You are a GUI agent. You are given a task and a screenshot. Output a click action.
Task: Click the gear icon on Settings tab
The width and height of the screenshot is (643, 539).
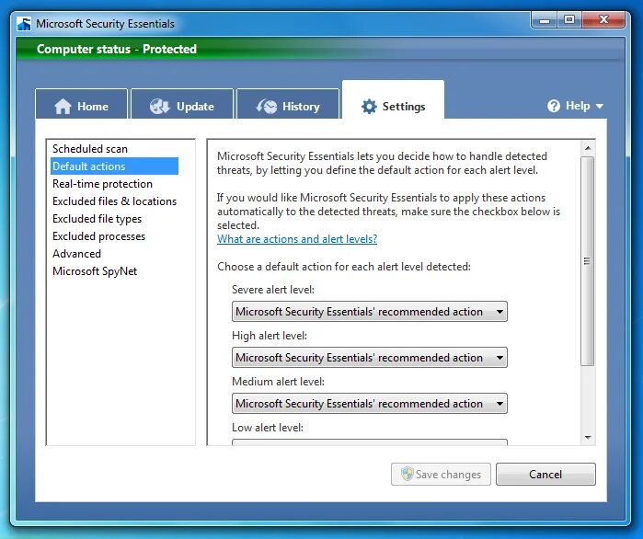[x=369, y=107]
